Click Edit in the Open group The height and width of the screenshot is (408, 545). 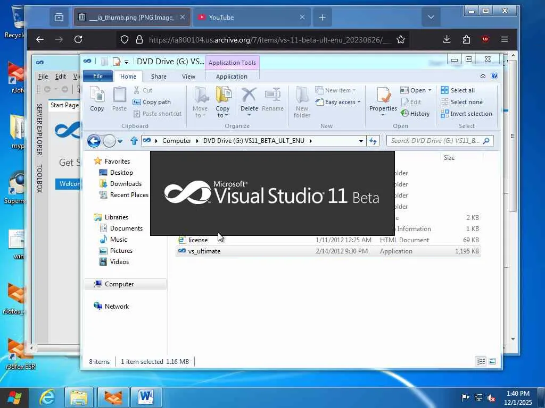[411, 102]
